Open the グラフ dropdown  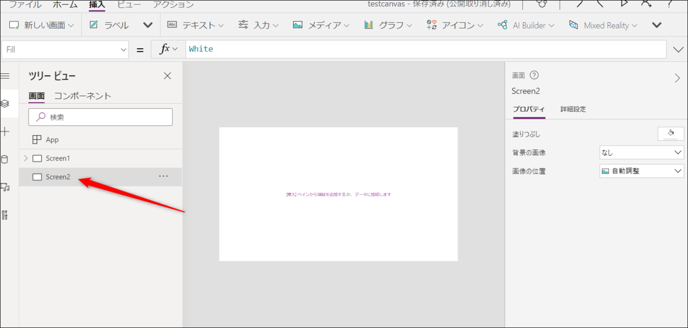click(x=388, y=25)
